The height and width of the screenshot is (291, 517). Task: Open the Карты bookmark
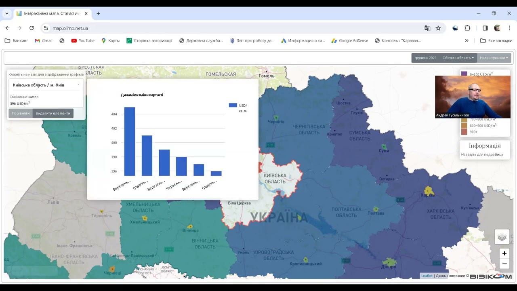110,40
